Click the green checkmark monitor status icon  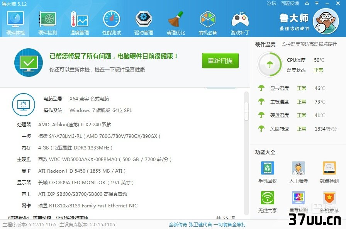tap(29, 63)
